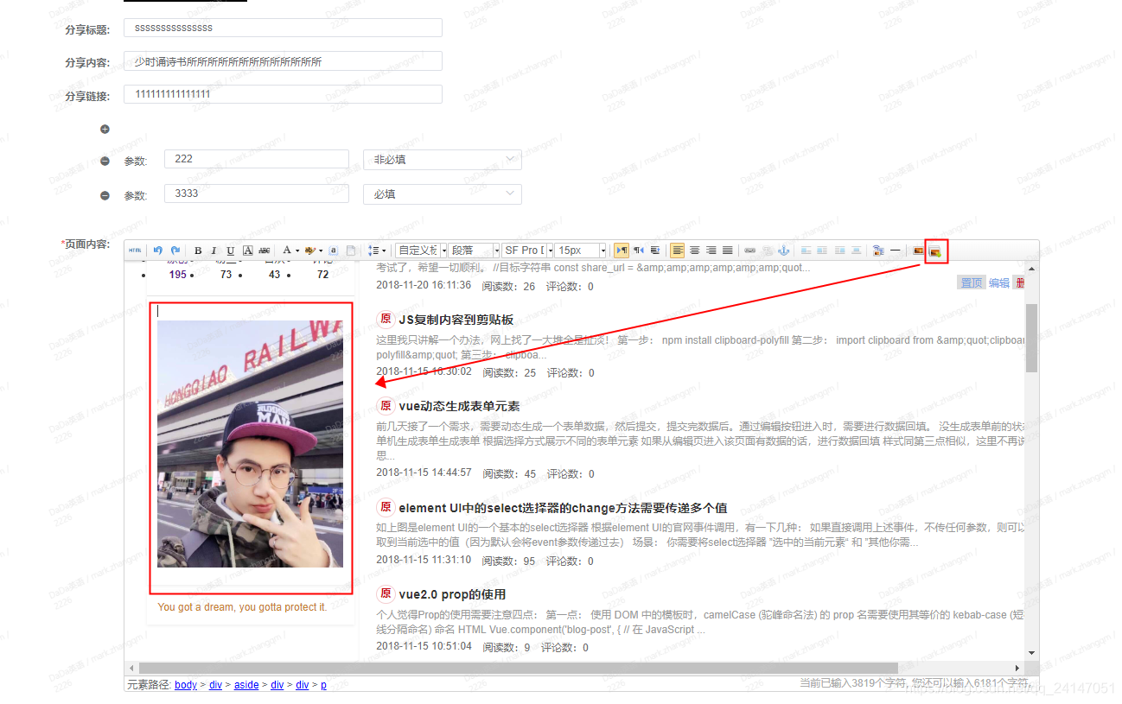Click body in element path
The height and width of the screenshot is (704, 1122).
click(186, 685)
